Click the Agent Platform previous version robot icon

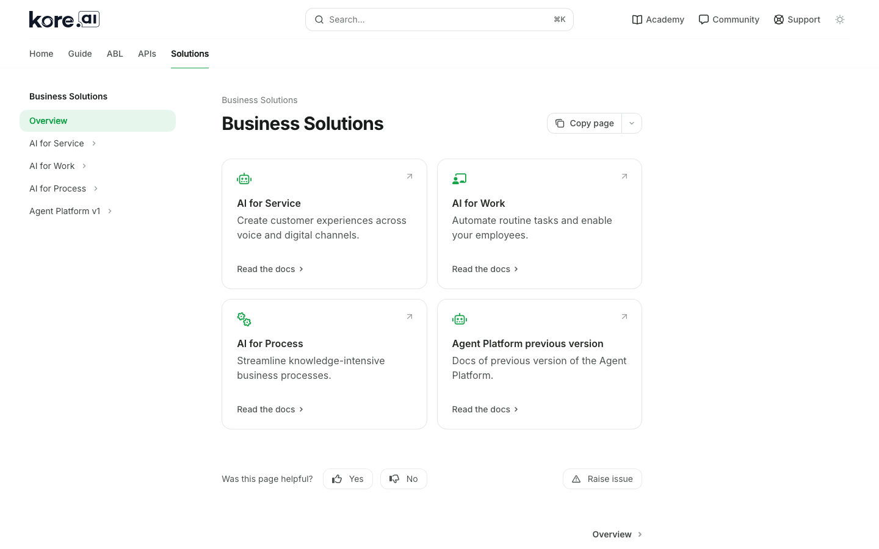(x=460, y=319)
